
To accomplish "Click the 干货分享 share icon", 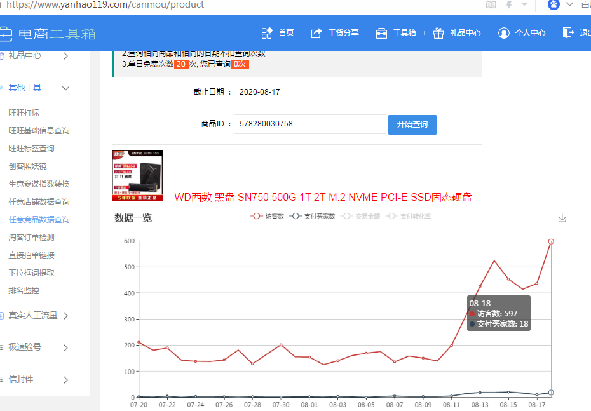I will tap(316, 33).
